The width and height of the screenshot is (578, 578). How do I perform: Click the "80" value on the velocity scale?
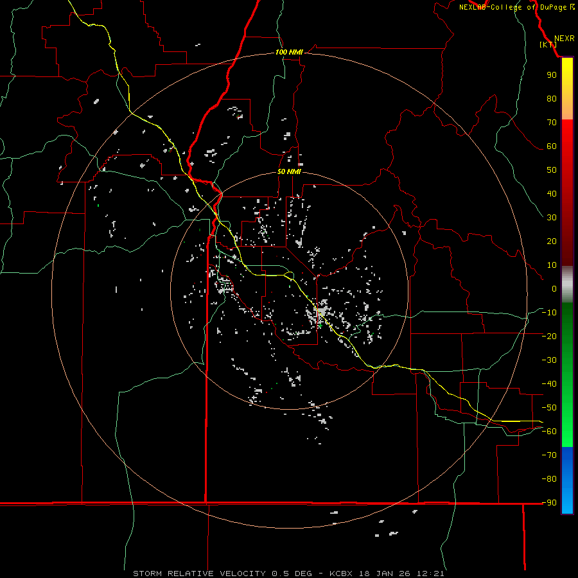coord(552,99)
